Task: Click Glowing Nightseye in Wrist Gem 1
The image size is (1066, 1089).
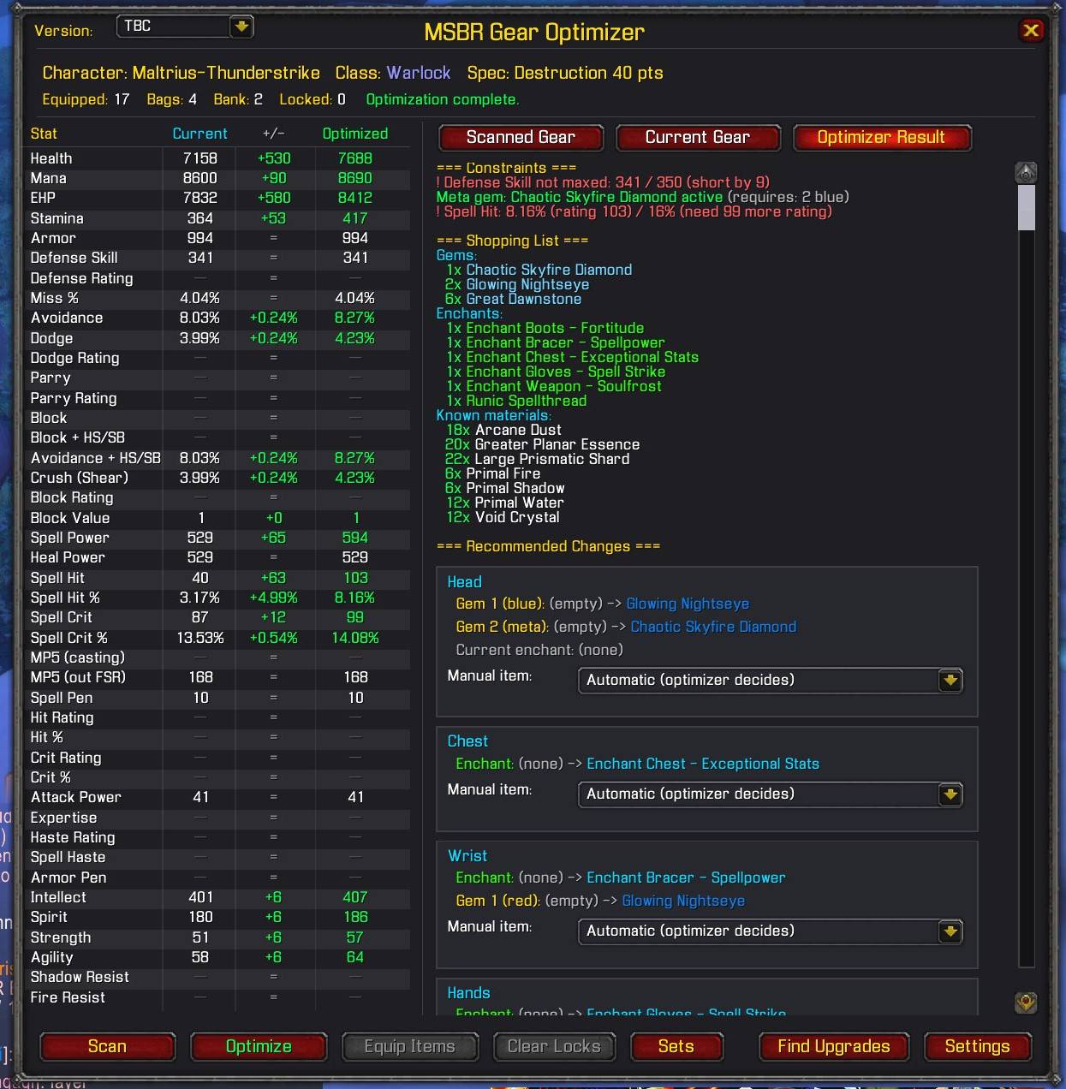Action: coord(683,901)
